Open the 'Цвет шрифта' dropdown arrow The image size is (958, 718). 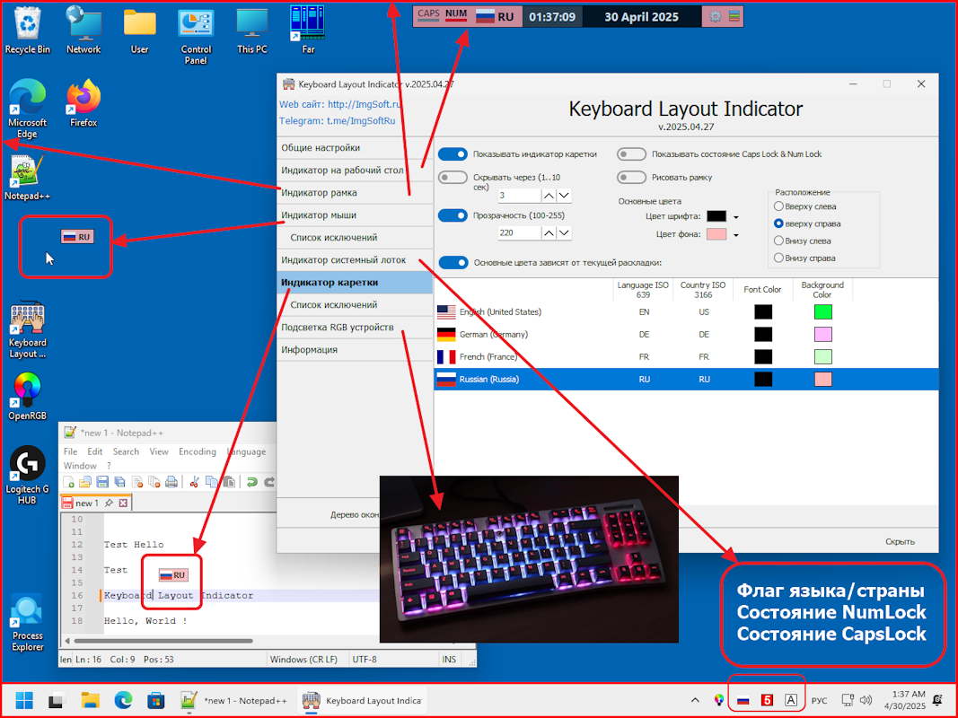[735, 216]
